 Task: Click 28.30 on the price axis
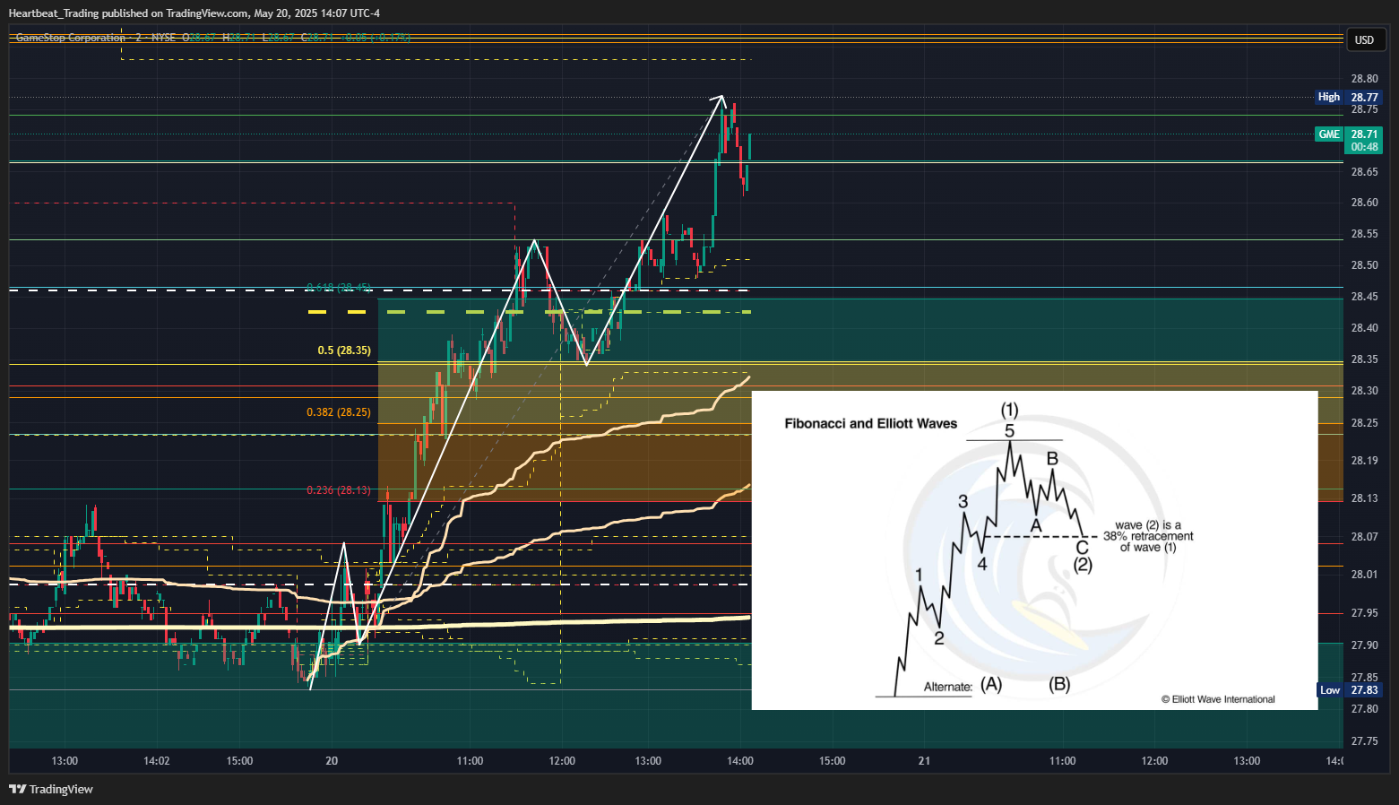pos(1364,391)
